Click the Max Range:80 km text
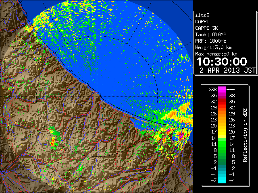 click(216, 54)
